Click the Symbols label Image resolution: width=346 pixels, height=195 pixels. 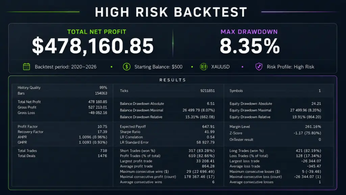click(x=236, y=91)
